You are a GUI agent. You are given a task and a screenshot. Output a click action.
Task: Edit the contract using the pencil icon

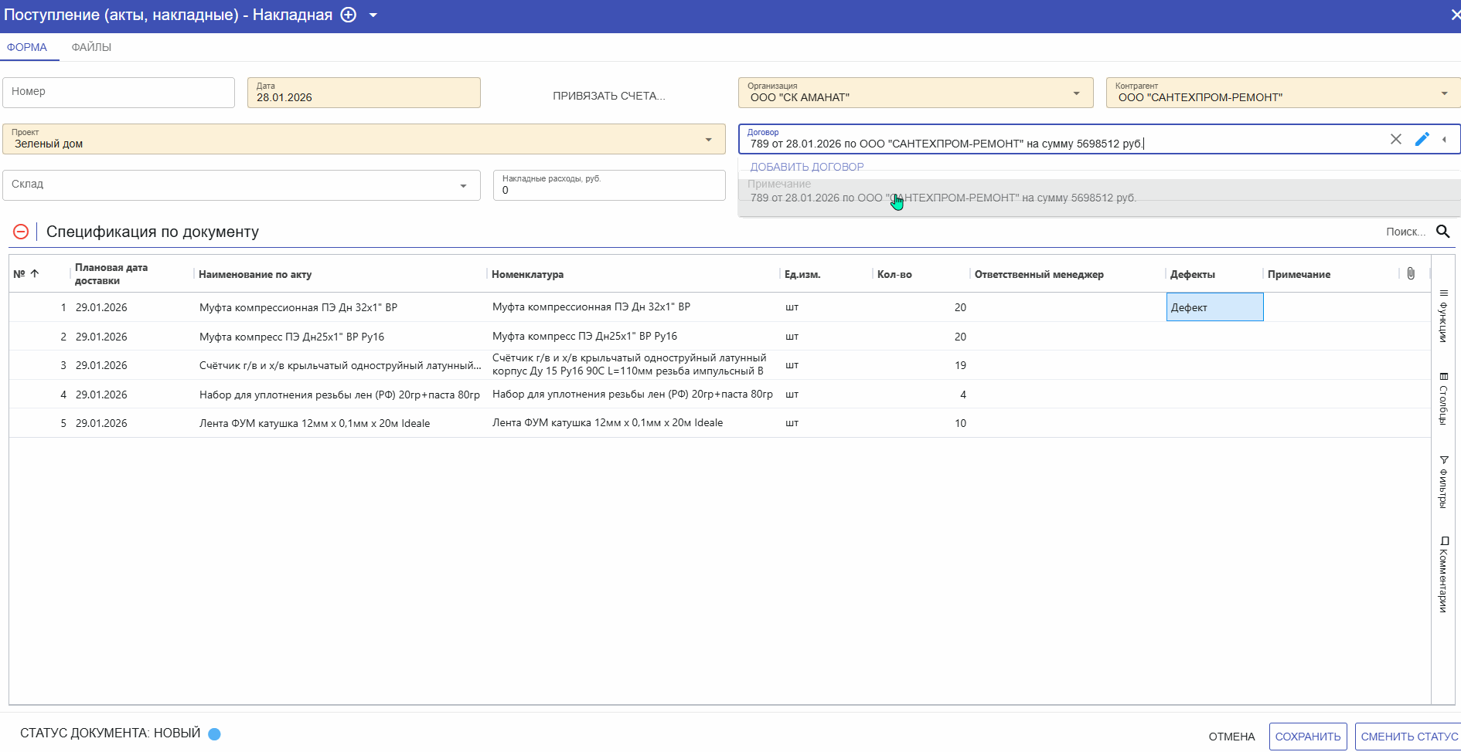pyautogui.click(x=1422, y=140)
